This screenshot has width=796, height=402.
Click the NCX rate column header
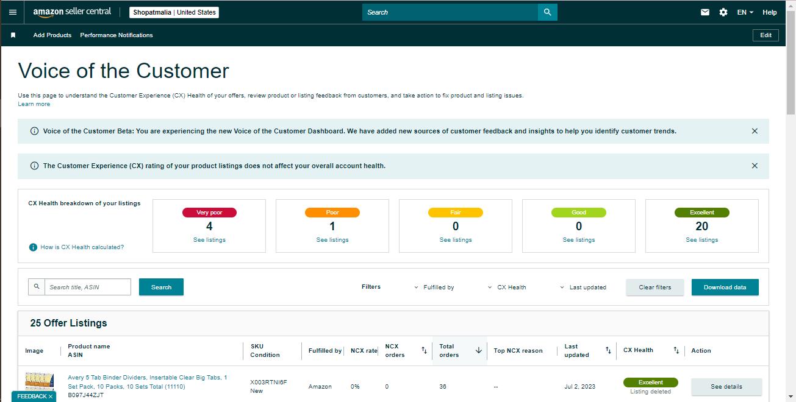coord(364,351)
